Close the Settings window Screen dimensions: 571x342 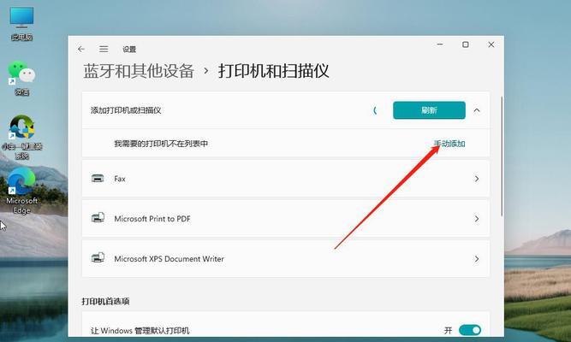(x=491, y=44)
